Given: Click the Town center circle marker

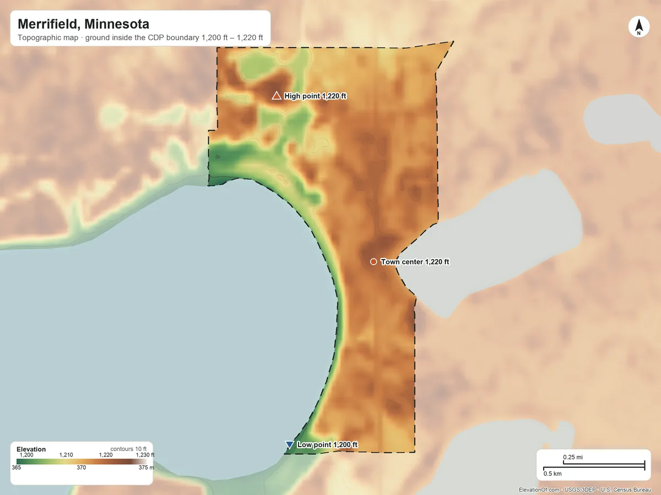Looking at the screenshot, I should 373,262.
